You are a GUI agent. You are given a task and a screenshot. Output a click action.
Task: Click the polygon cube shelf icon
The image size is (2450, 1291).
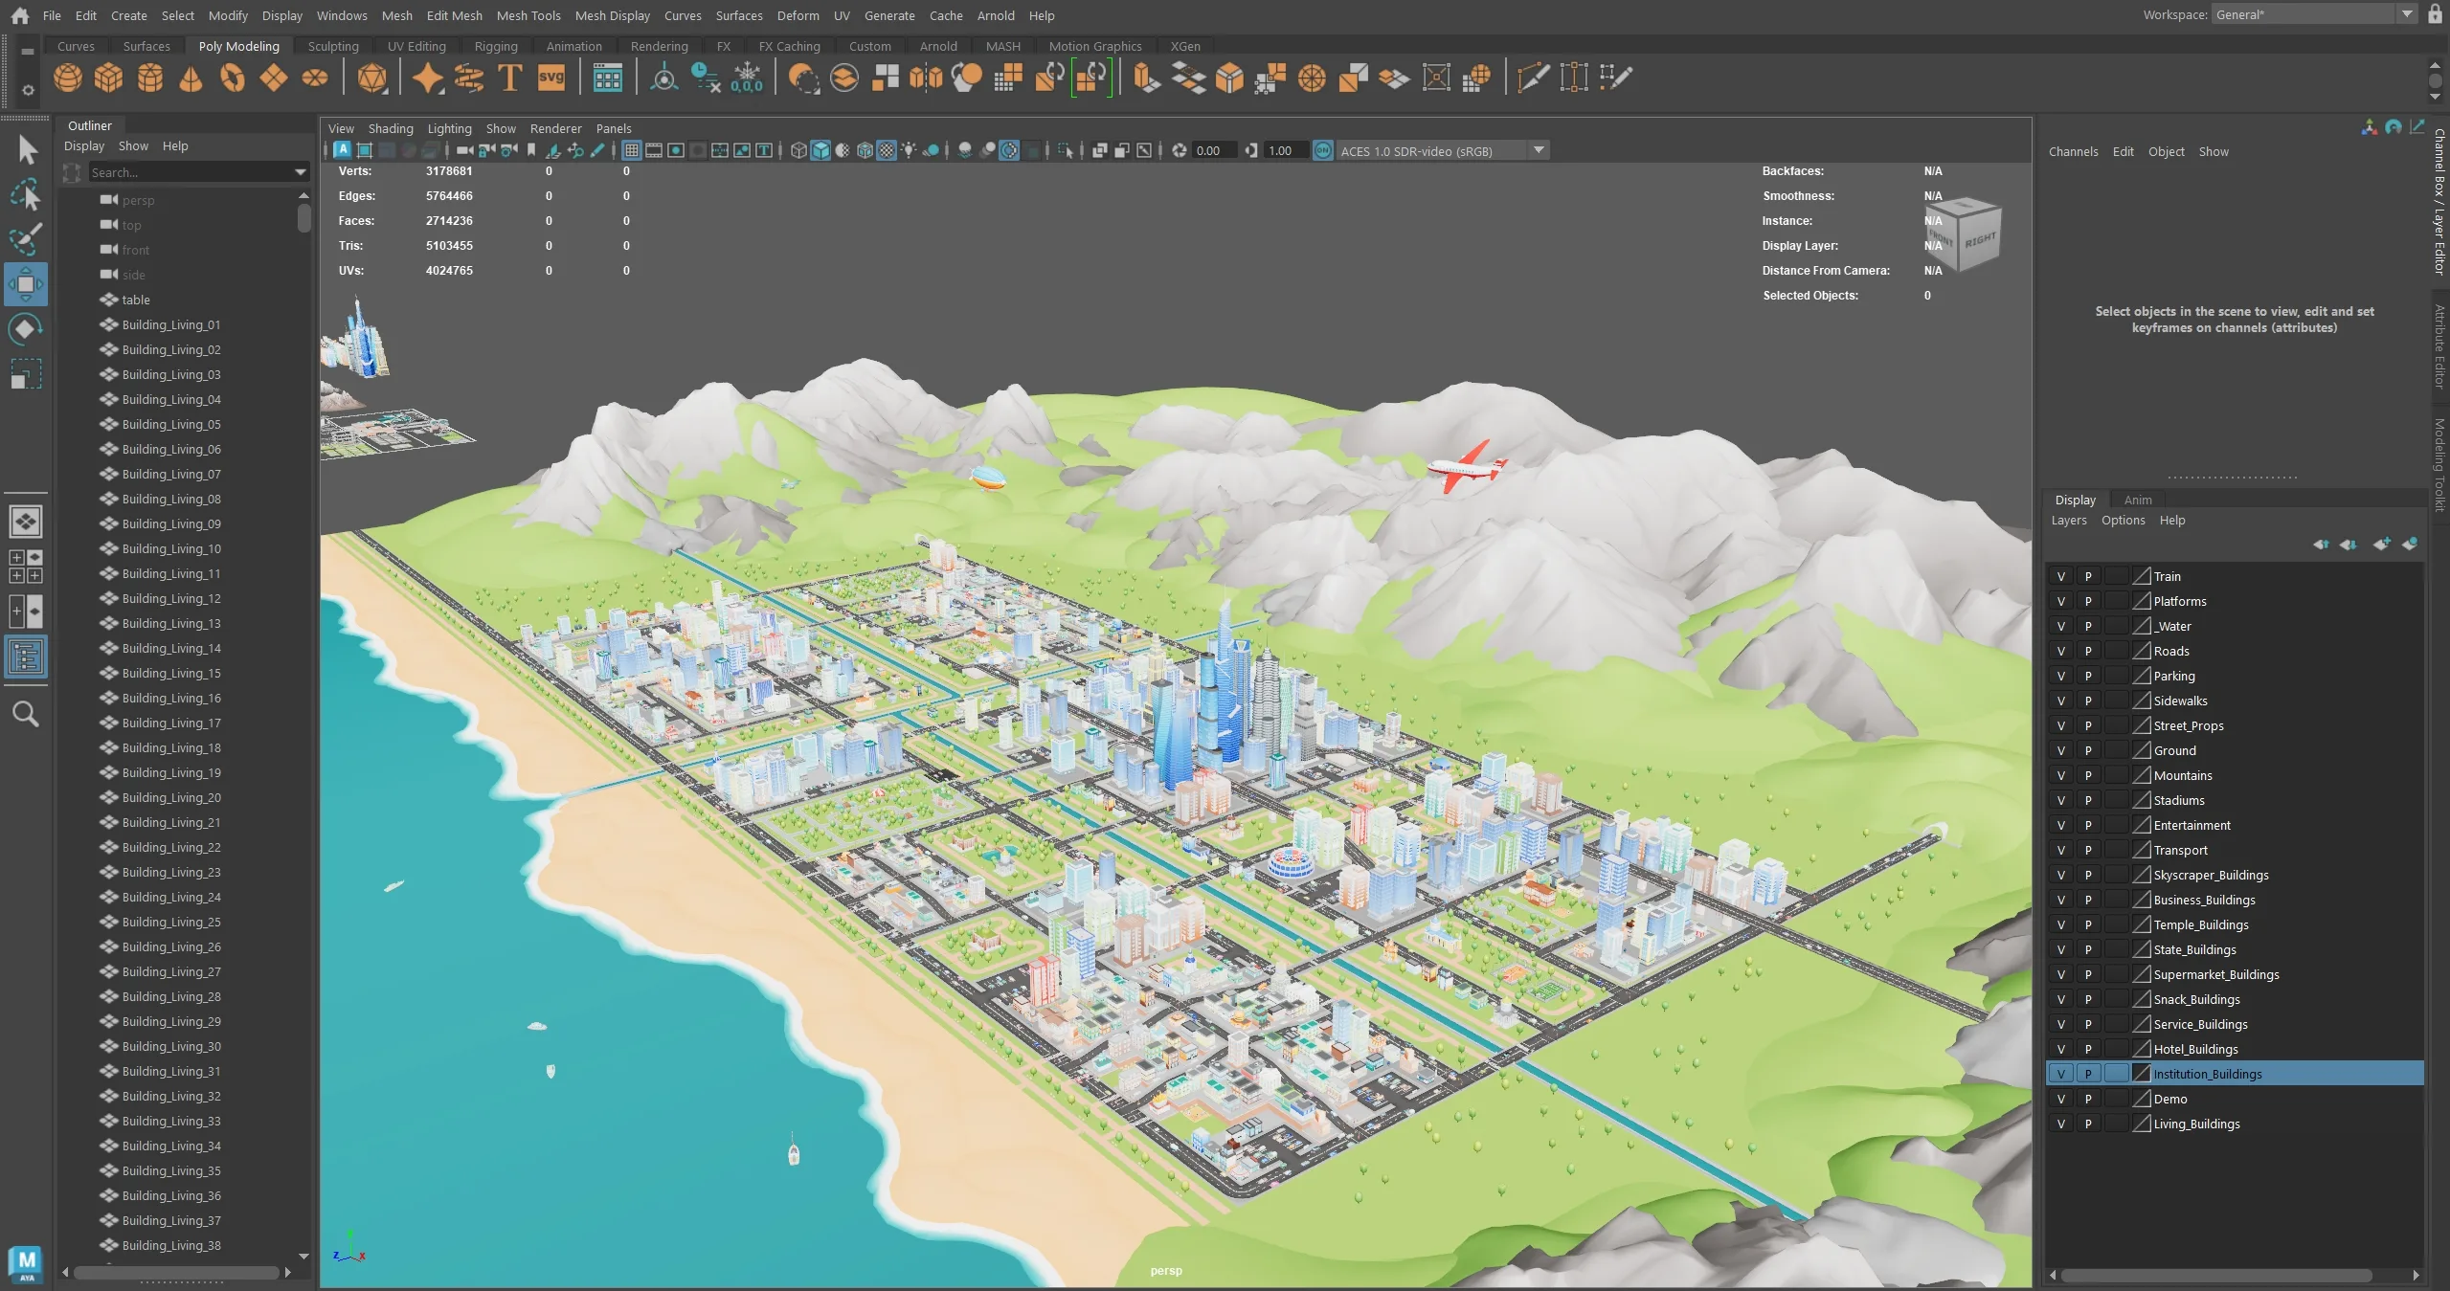click(x=108, y=78)
